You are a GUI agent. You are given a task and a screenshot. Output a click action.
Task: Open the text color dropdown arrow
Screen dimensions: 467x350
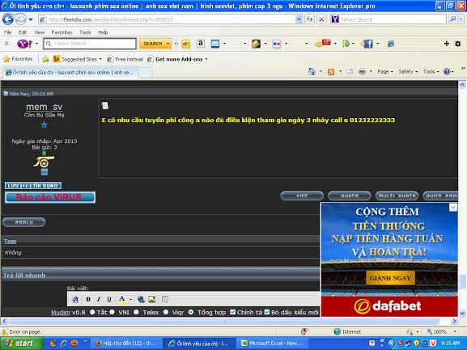(x=130, y=299)
